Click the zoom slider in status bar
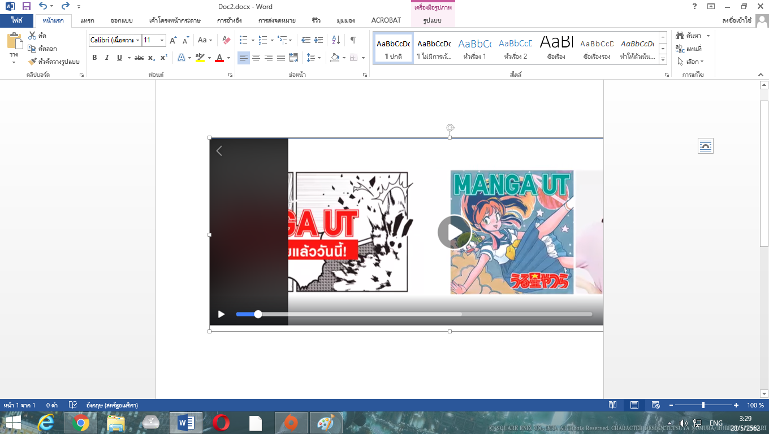 [703, 405]
